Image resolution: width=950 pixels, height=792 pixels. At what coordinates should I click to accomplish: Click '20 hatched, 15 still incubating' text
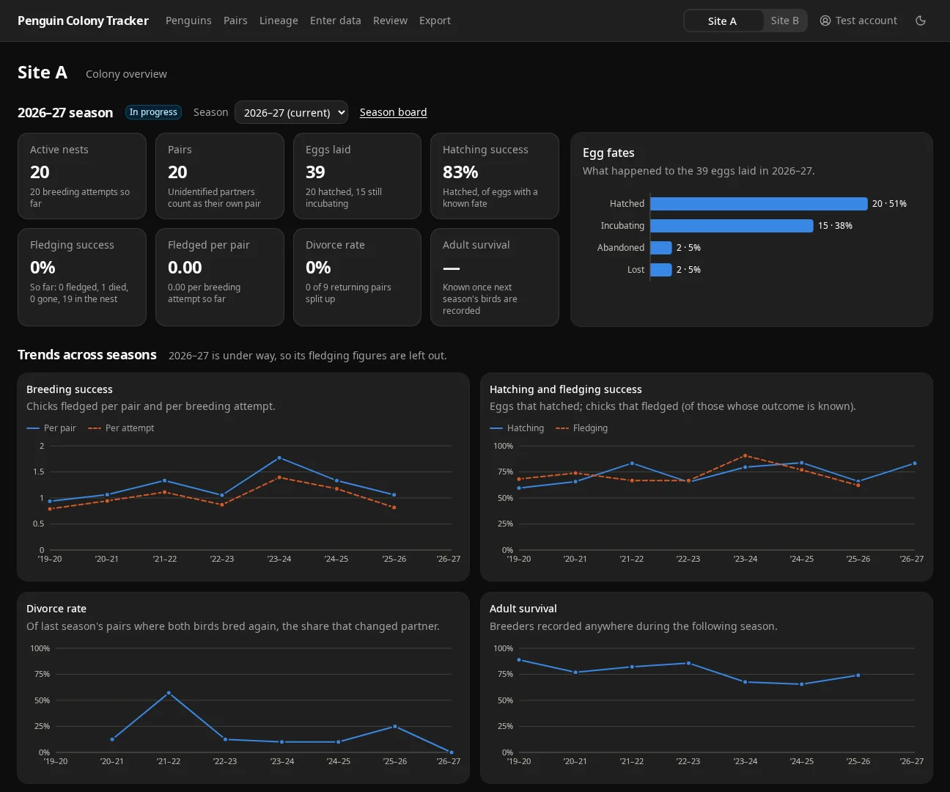[x=344, y=198]
